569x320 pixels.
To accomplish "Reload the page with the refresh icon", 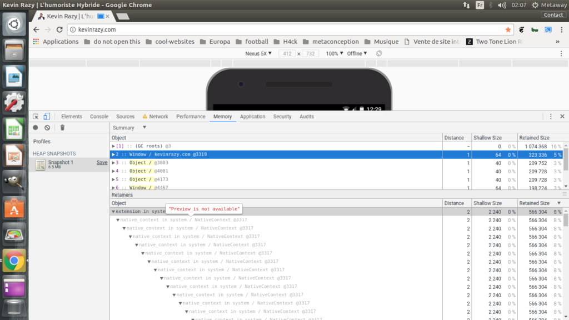I will [59, 30].
